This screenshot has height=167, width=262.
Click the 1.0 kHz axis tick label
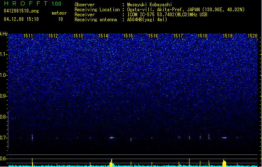(3, 75)
